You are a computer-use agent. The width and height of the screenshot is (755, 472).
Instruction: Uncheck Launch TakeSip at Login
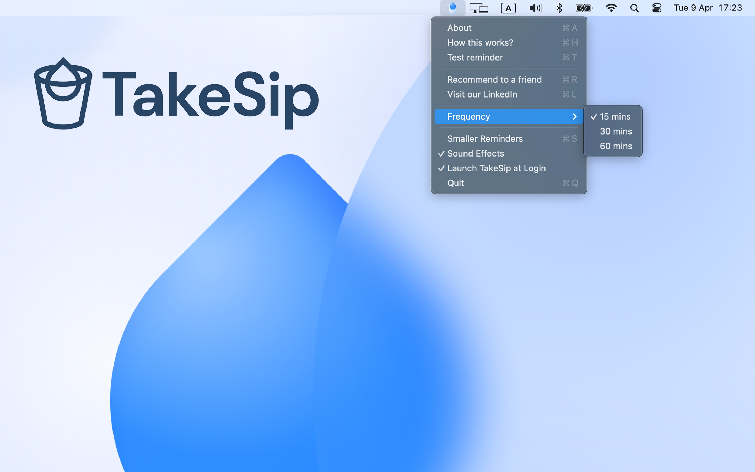509,168
